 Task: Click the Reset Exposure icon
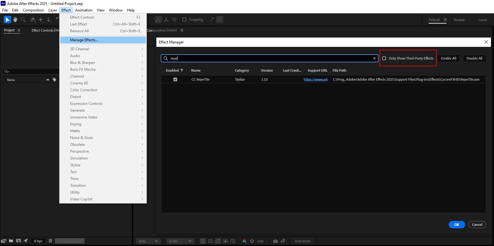pos(252,241)
